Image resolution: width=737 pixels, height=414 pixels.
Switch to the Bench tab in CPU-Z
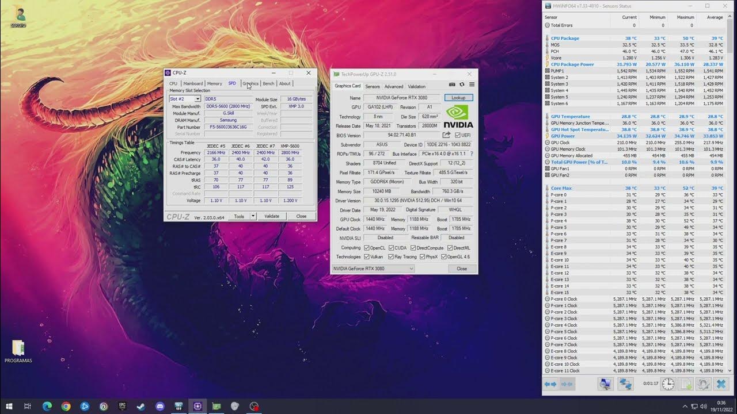pyautogui.click(x=268, y=83)
